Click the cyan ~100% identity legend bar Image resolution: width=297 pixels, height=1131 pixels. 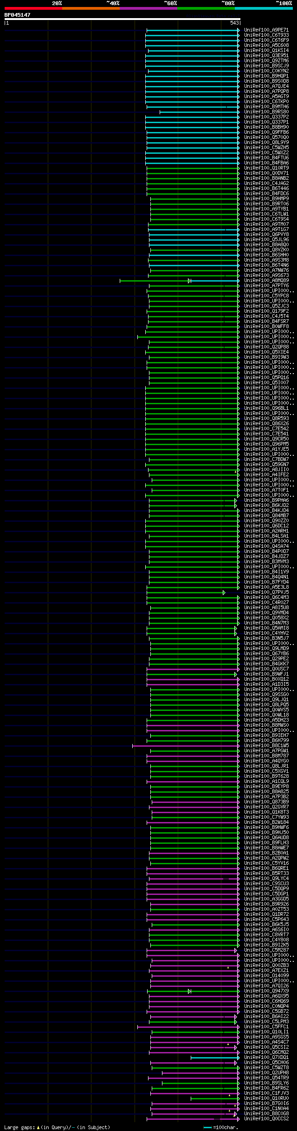(263, 8)
